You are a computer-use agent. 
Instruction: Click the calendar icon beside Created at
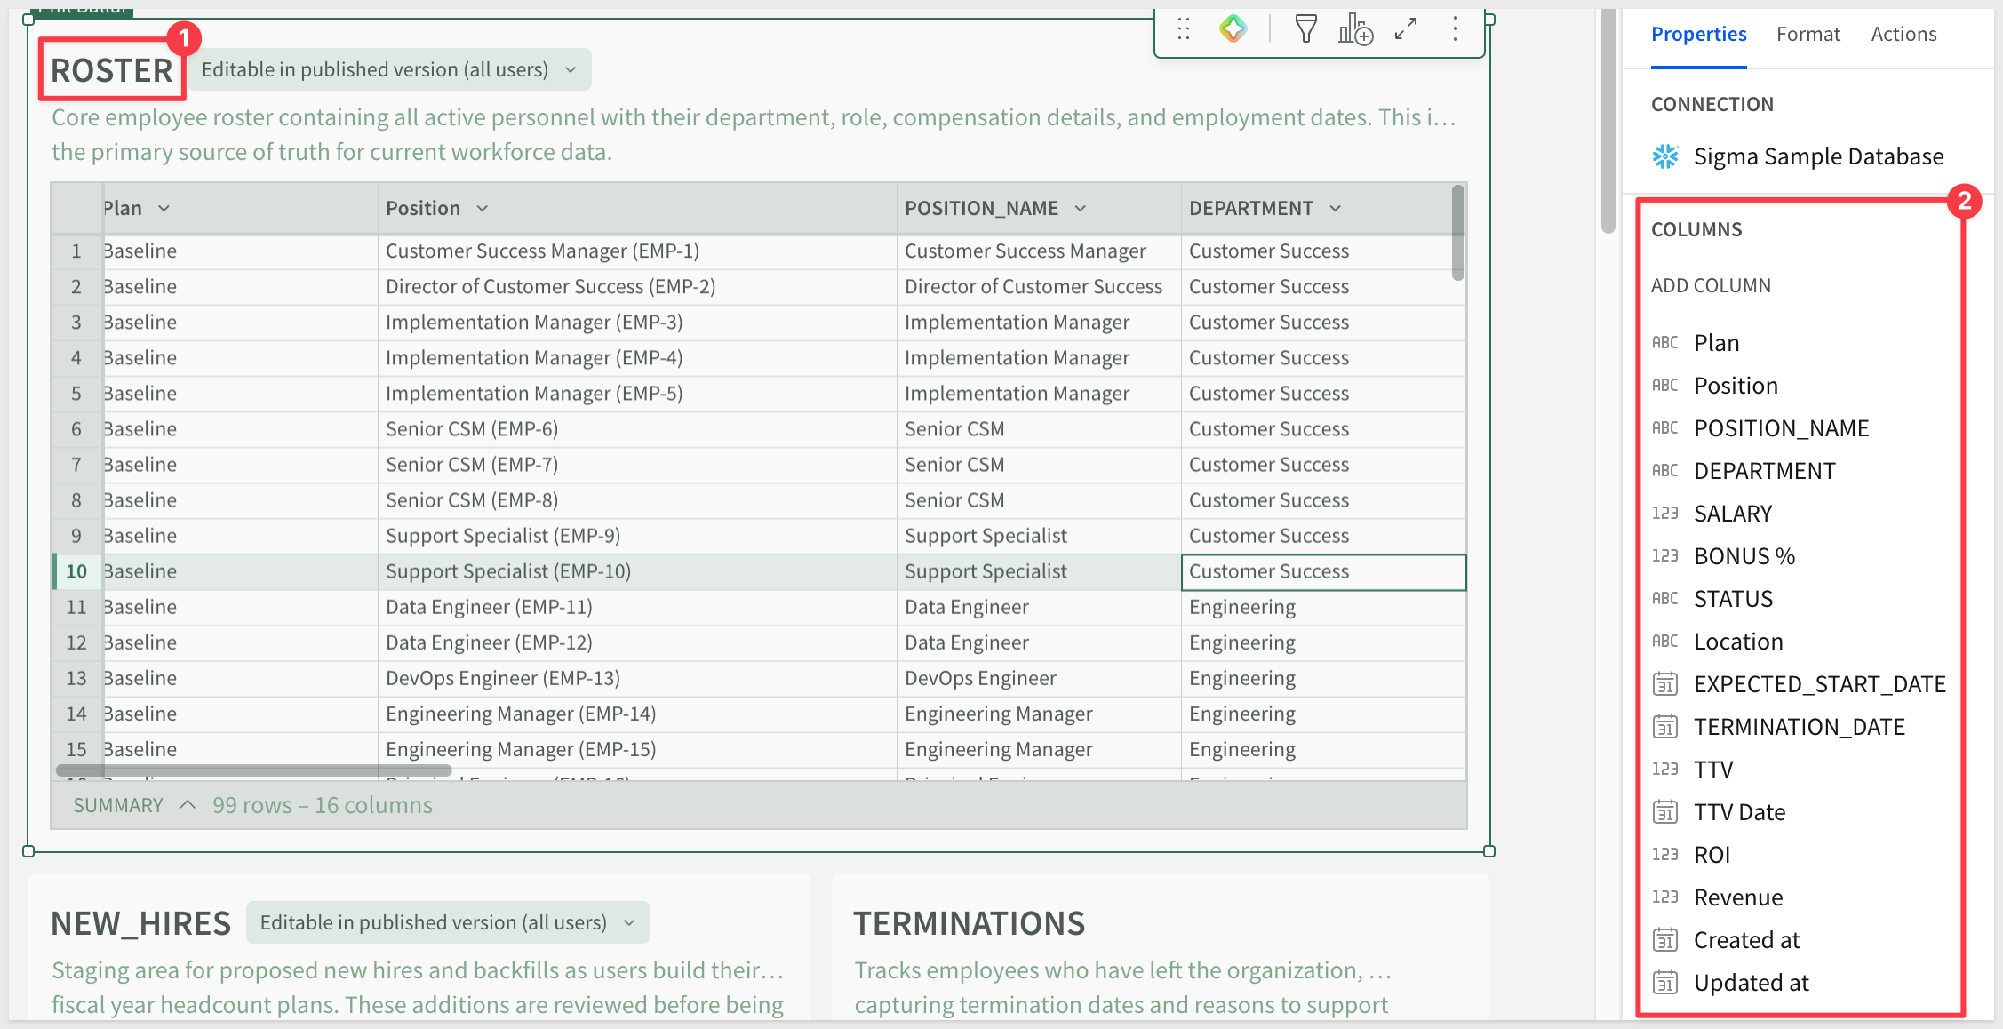(1664, 940)
